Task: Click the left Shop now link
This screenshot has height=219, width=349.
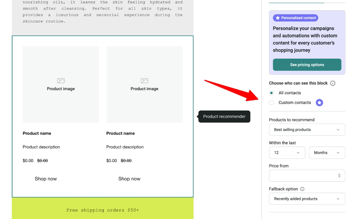Action: pyautogui.click(x=46, y=178)
